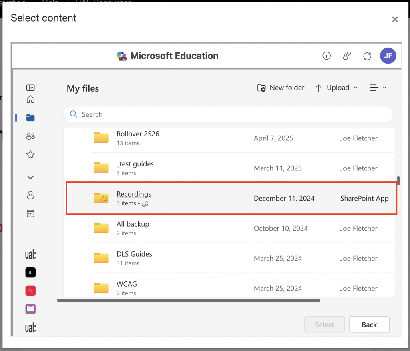Click the horizontal scrollbar below file list
Viewport: 410px width, 351px height.
pos(188,300)
